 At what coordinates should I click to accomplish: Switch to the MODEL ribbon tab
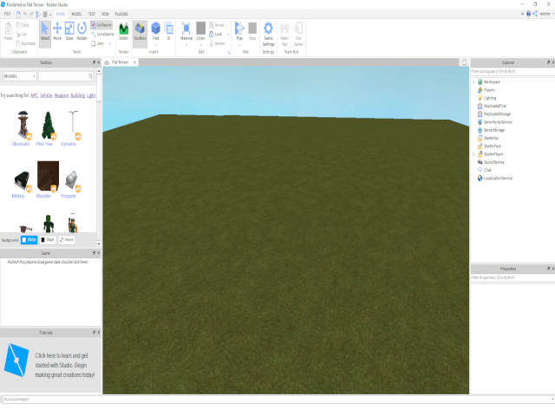[76, 15]
